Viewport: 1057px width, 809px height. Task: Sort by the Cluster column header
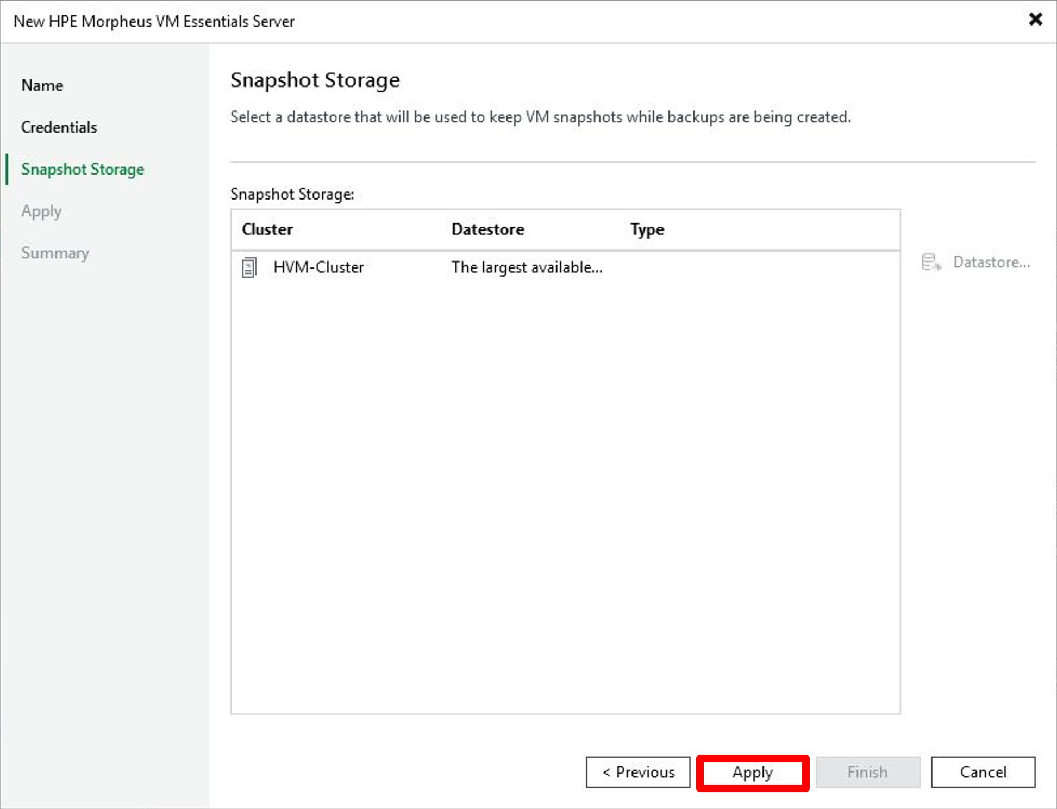tap(267, 229)
